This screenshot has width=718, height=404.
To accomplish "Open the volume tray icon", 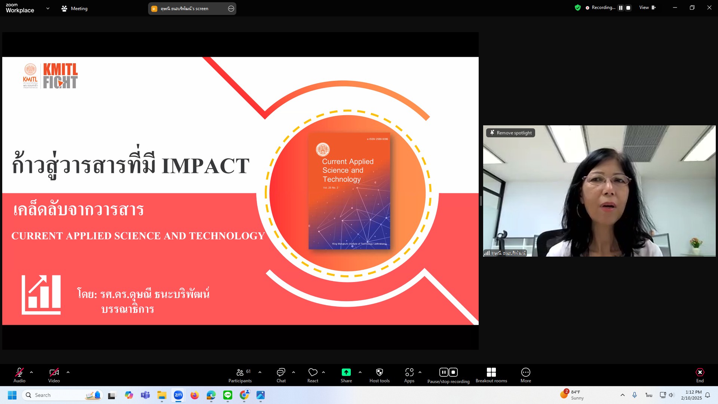I will click(671, 395).
